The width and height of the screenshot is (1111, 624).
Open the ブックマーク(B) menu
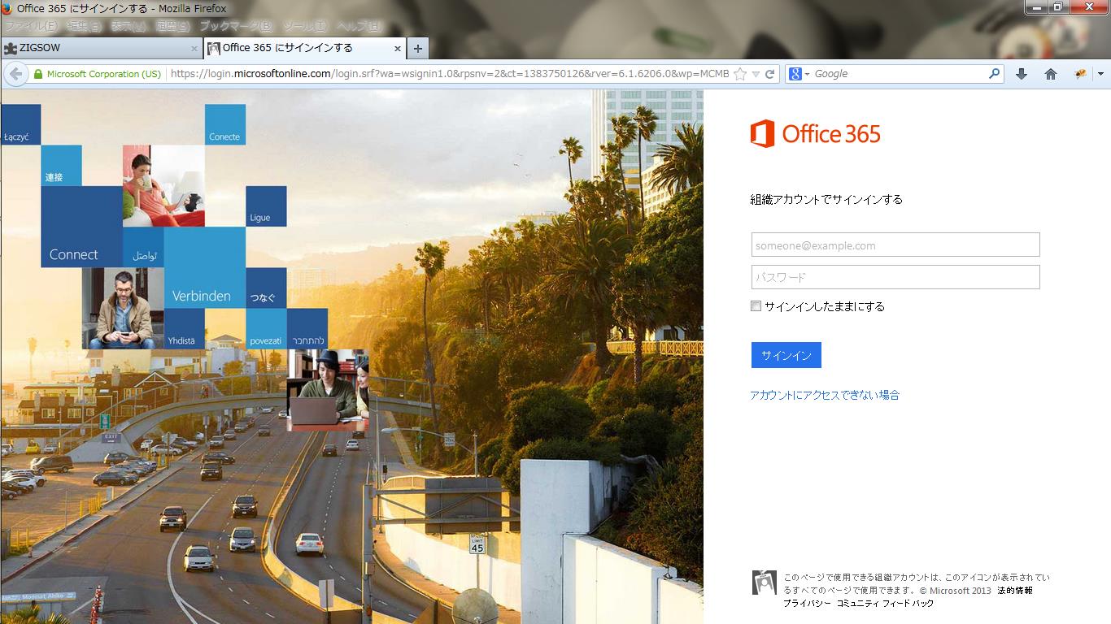[235, 27]
